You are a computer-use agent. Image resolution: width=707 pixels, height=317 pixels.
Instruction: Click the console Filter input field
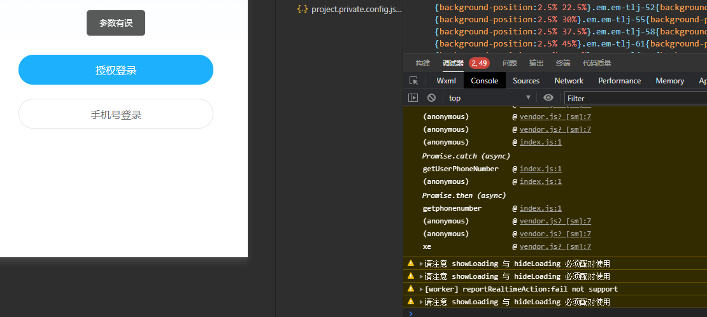point(636,98)
